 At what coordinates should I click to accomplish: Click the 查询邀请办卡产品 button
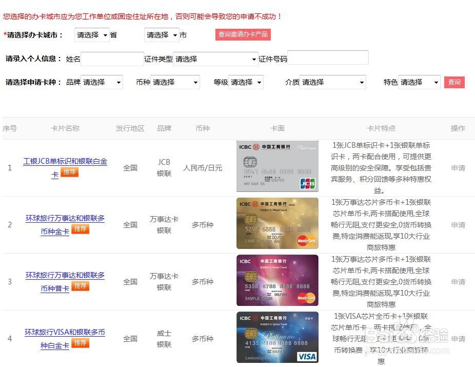(243, 35)
